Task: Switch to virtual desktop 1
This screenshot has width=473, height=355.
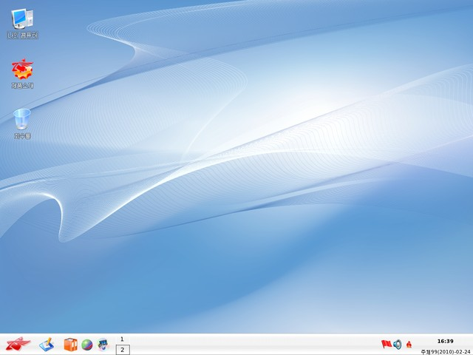Action: (122, 339)
